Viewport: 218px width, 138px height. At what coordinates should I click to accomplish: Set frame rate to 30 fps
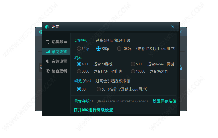[x=79, y=89]
